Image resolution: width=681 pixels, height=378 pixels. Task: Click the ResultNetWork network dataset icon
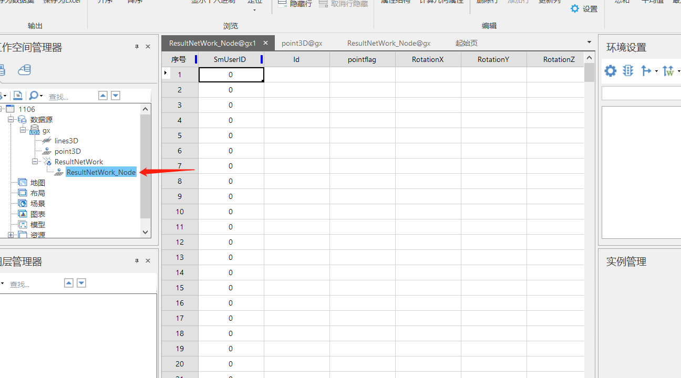click(x=47, y=162)
